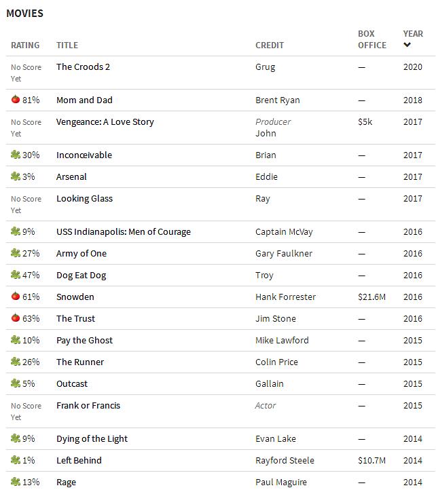Click the rotten splat icon next to Left Behind
This screenshot has width=436, height=492.
(x=16, y=459)
